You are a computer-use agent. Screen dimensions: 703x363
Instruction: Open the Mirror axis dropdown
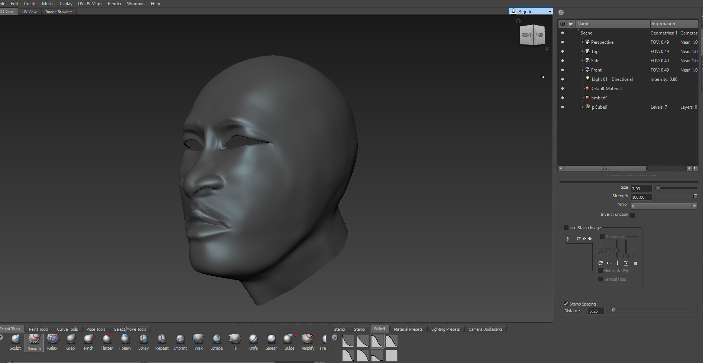(694, 206)
